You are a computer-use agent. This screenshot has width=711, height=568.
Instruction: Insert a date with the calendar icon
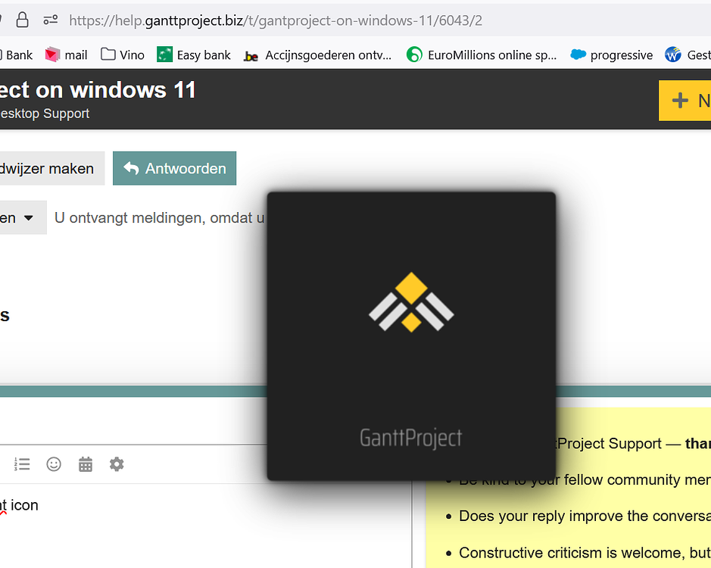coord(85,464)
